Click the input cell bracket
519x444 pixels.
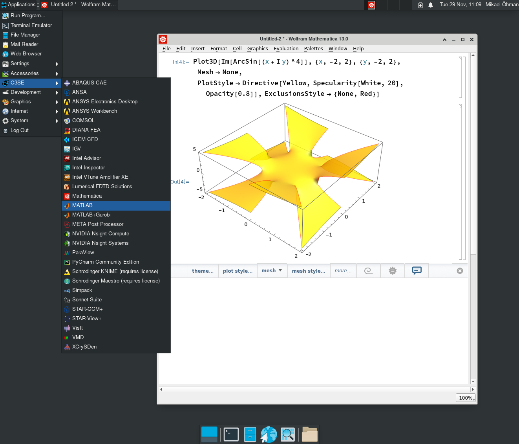[461, 77]
